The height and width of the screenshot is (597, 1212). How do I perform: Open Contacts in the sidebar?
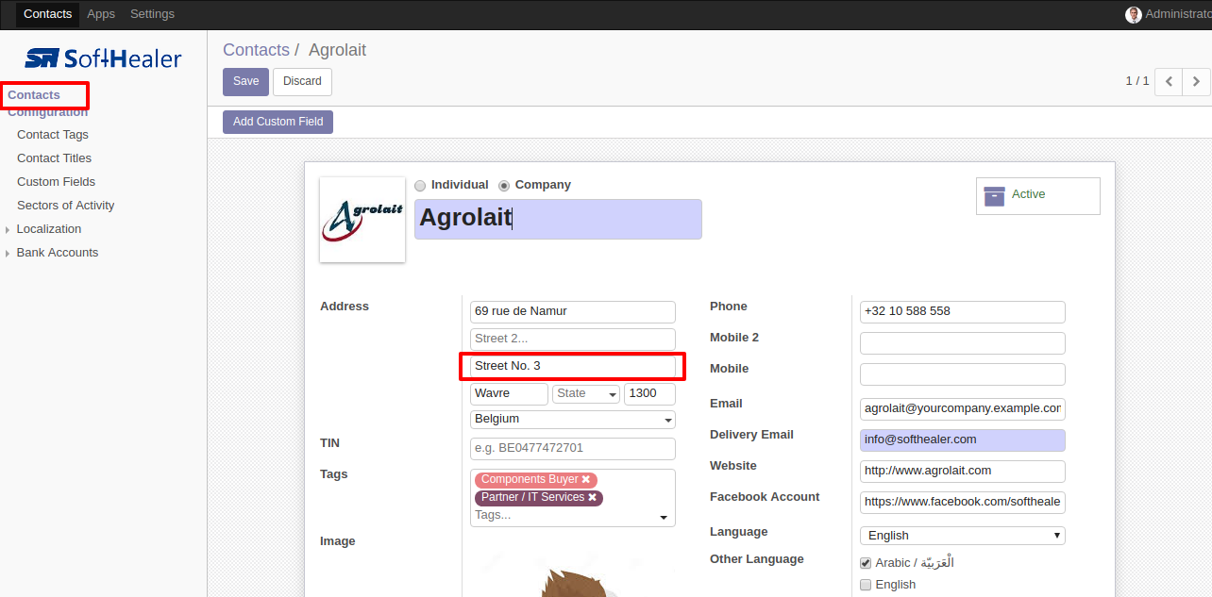[x=34, y=95]
